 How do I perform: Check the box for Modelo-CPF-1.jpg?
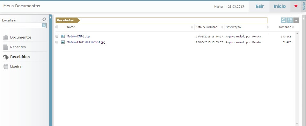click(x=57, y=36)
